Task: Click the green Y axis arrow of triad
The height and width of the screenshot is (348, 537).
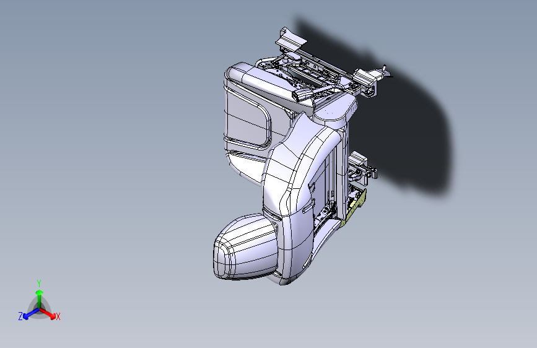Action: tap(40, 298)
